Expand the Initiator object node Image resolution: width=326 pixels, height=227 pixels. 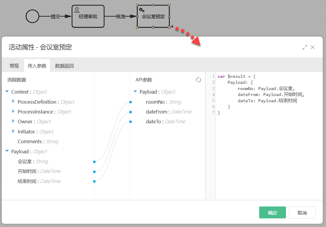pos(13,131)
